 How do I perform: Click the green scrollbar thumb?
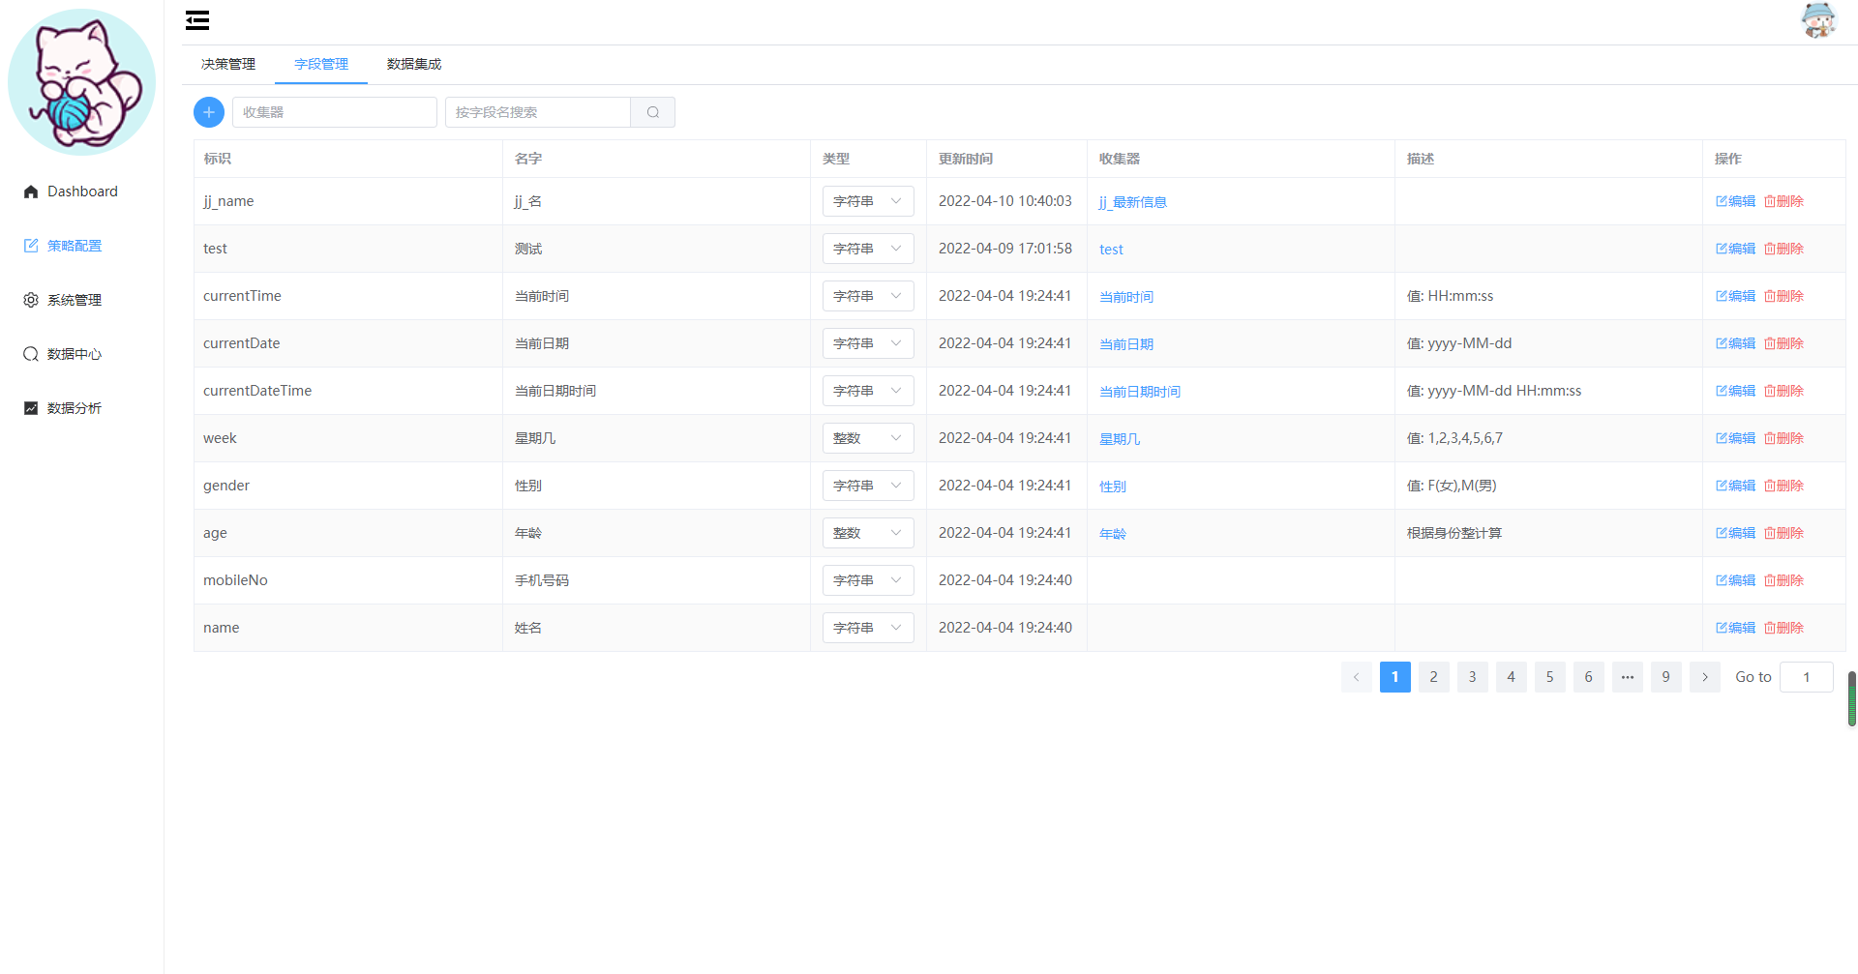point(1852,698)
